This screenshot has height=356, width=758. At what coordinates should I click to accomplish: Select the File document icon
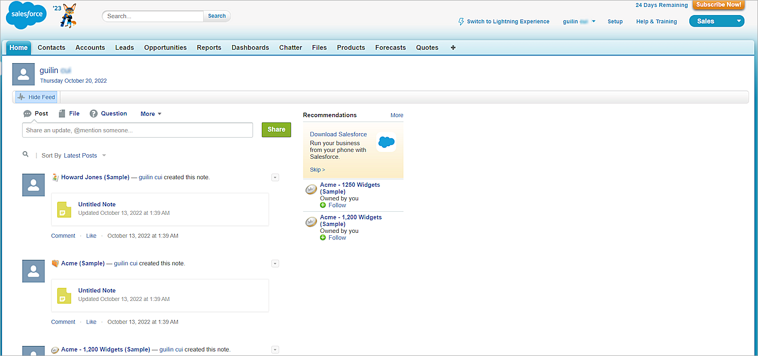click(62, 114)
